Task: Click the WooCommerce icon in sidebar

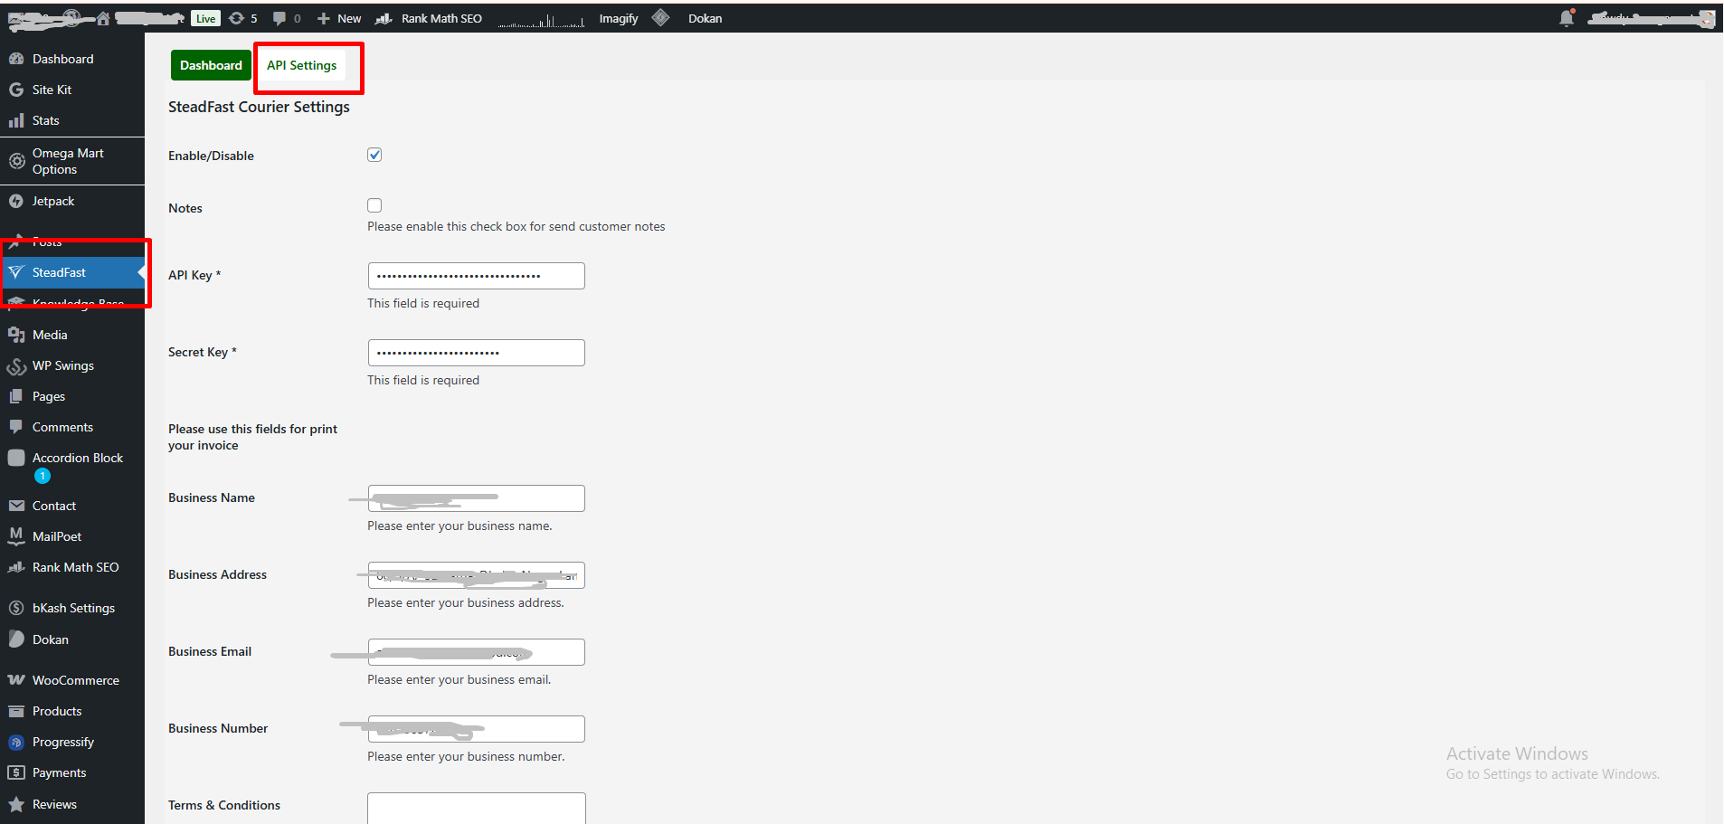Action: coord(16,680)
